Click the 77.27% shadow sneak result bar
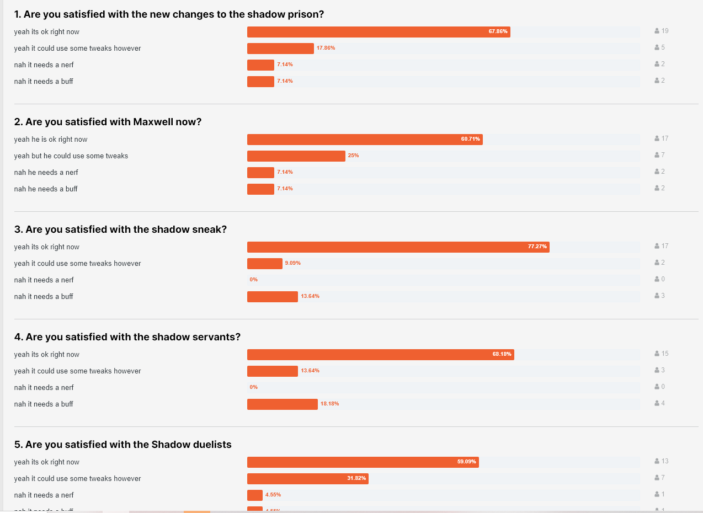The width and height of the screenshot is (703, 513). (397, 247)
